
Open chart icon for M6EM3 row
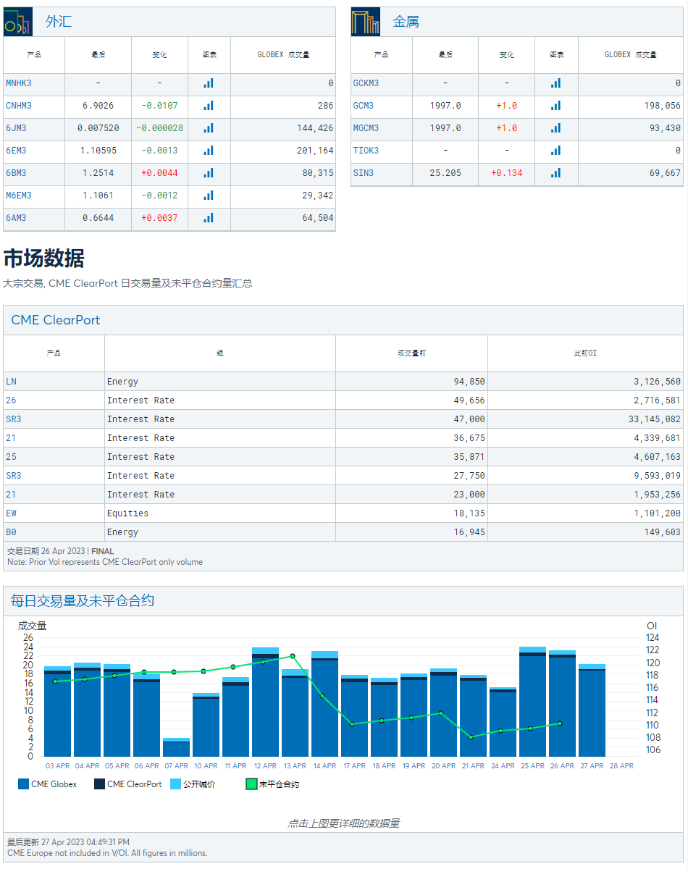click(209, 196)
